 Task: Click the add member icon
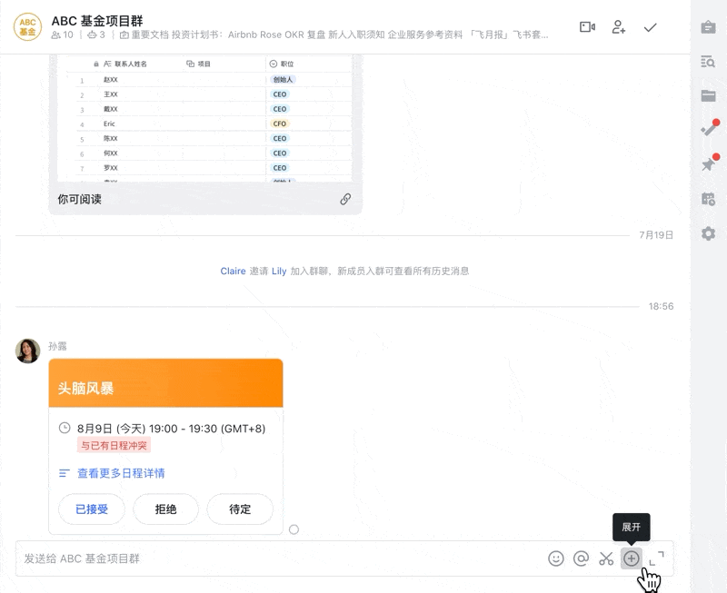(619, 27)
